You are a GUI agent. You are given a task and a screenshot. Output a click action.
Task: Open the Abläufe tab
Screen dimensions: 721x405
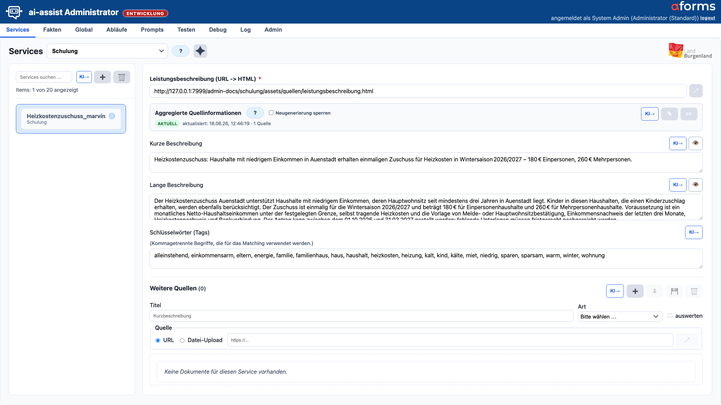(x=117, y=30)
